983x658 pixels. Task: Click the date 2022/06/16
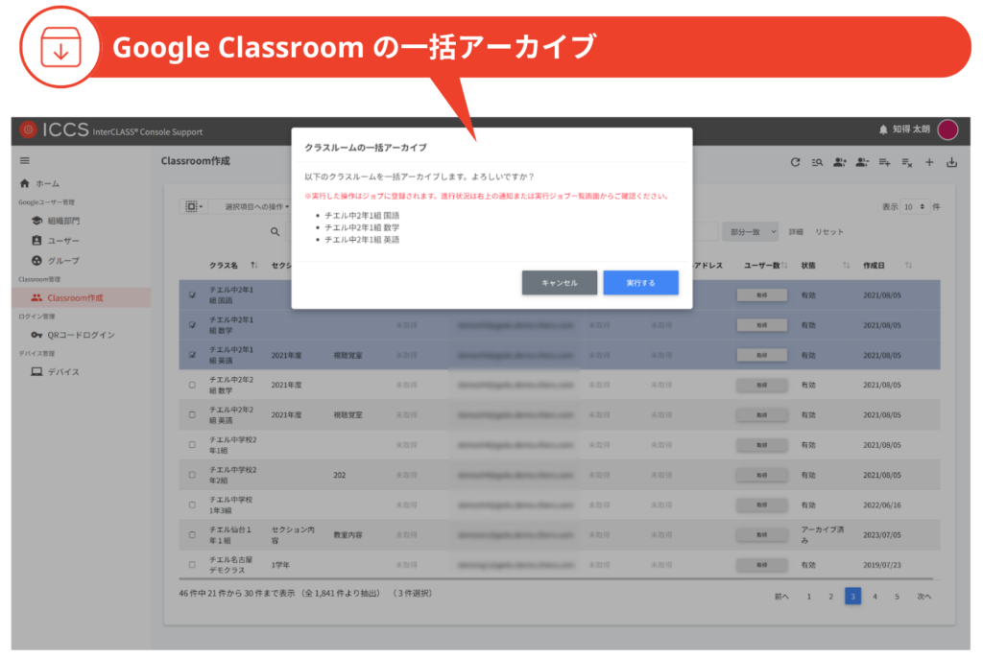[881, 505]
